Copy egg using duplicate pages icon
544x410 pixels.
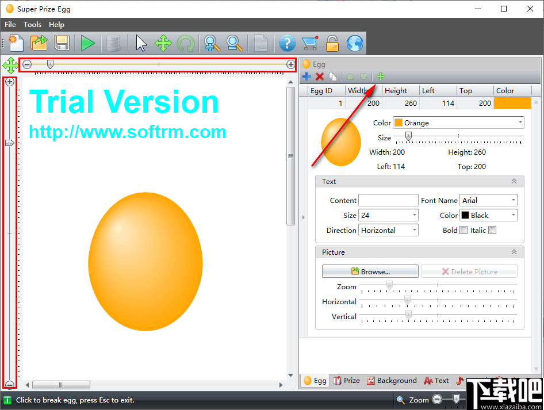333,76
